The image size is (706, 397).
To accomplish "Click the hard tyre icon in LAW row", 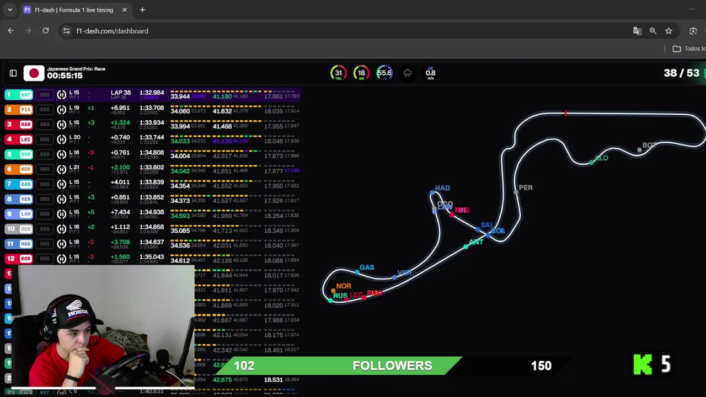I will (61, 214).
